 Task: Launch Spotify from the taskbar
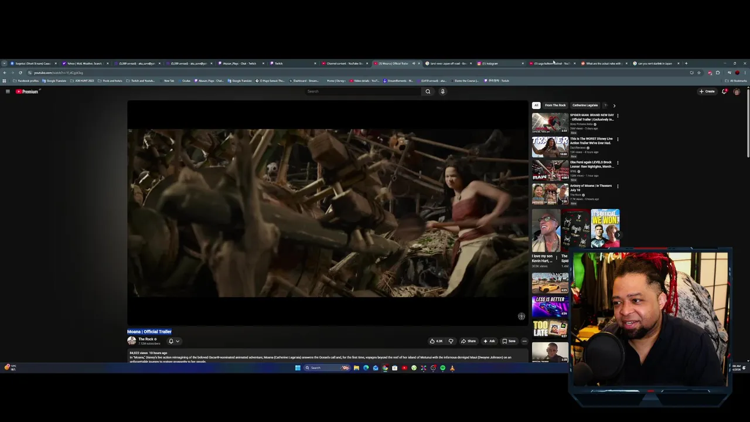point(442,368)
